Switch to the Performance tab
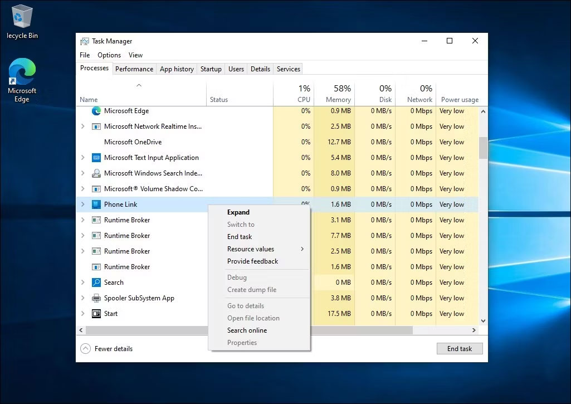The image size is (571, 404). [134, 69]
